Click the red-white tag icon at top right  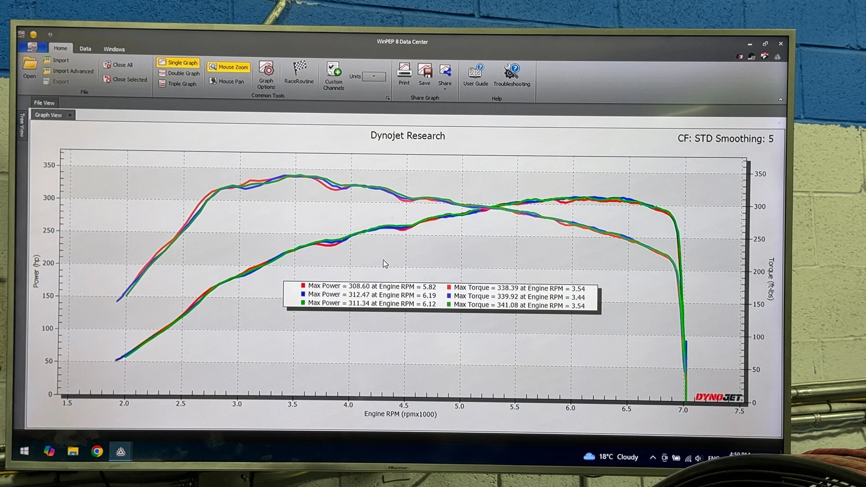point(764,57)
